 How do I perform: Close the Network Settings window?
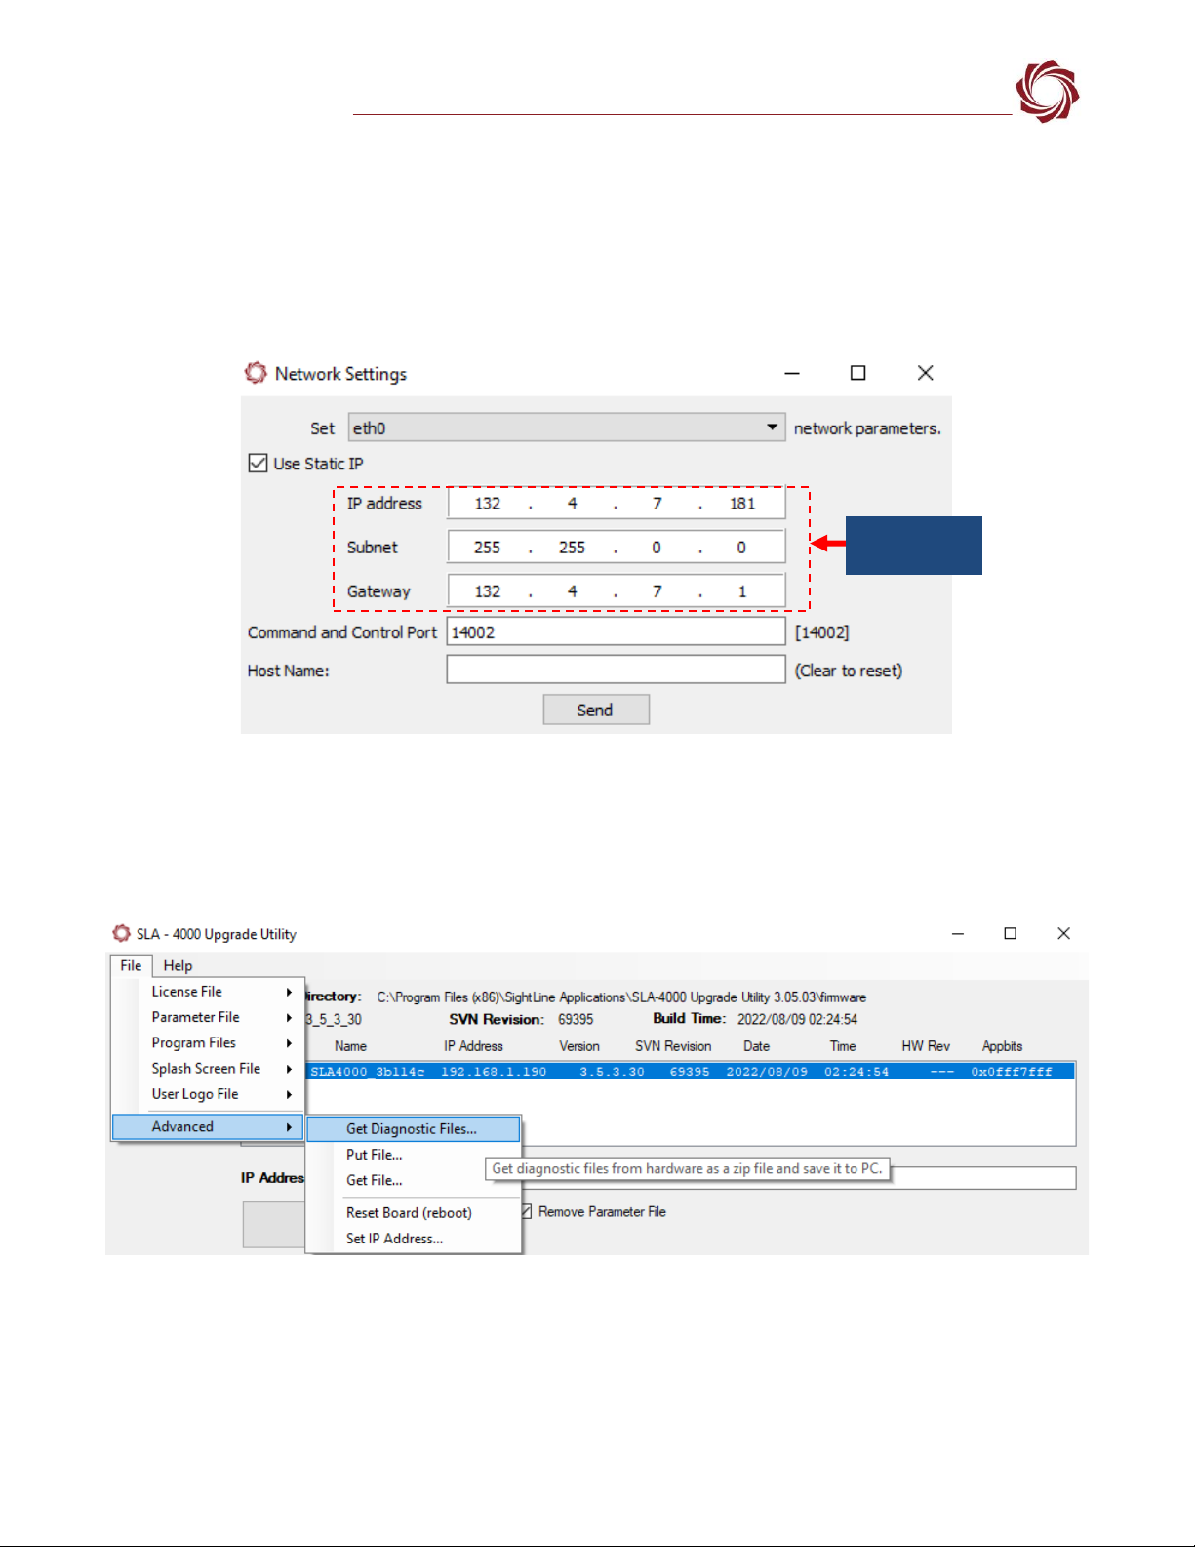[x=926, y=373]
